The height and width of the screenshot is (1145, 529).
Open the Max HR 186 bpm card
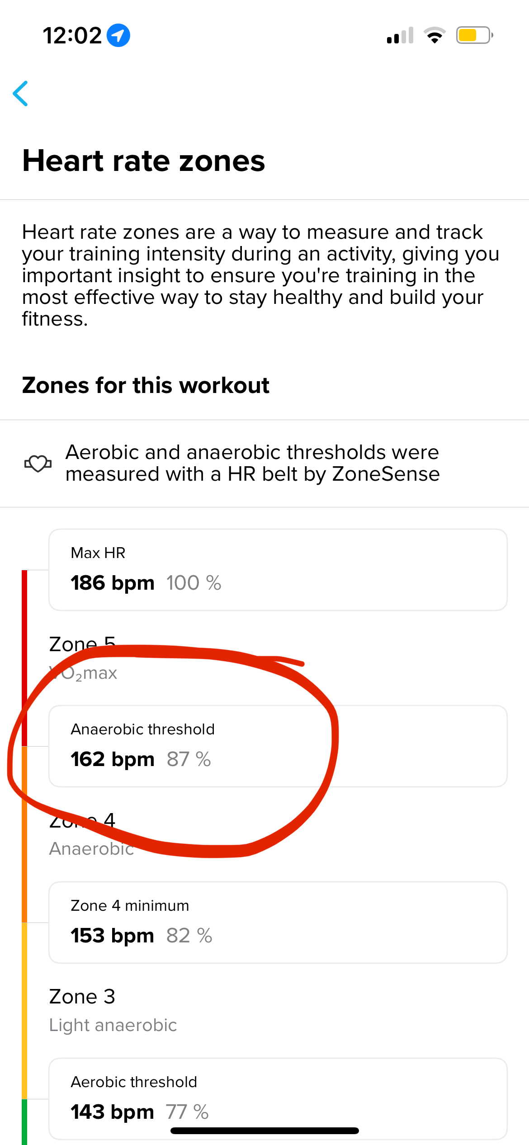pos(278,570)
